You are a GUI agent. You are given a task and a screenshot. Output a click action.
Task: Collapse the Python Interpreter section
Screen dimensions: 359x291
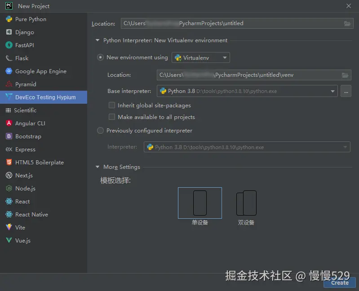tap(98, 40)
